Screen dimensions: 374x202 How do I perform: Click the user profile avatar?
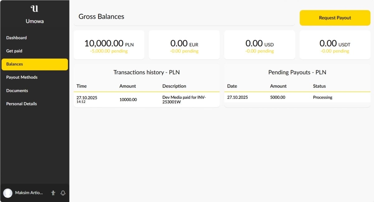point(8,193)
